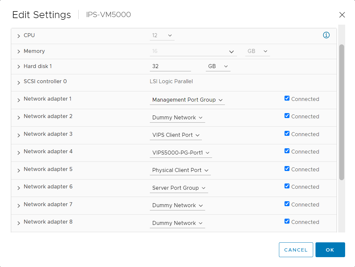
Task: Click the Hard disk size field
Action: tap(170, 66)
